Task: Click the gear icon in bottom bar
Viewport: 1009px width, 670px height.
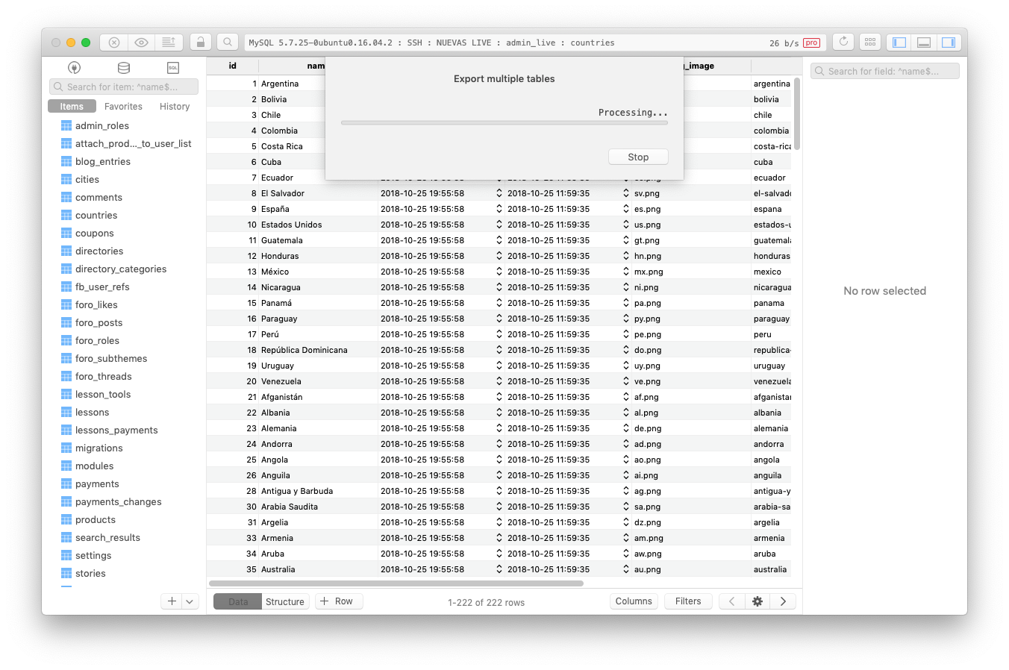Action: 757,601
